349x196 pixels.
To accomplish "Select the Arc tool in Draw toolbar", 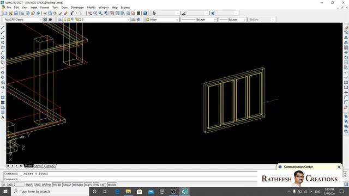I will tap(3, 53).
